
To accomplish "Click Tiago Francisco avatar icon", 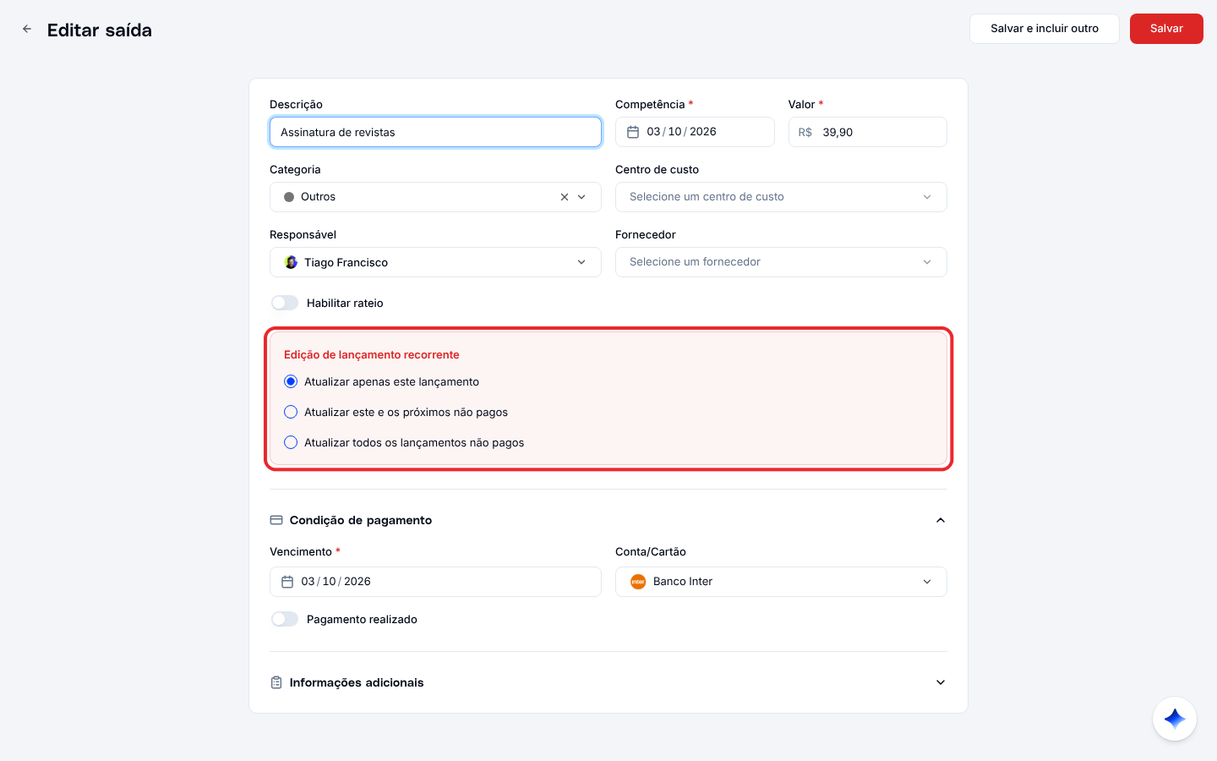I will 291,262.
